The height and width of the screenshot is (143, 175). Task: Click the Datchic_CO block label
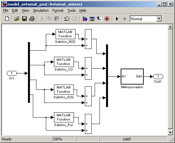[64, 70]
